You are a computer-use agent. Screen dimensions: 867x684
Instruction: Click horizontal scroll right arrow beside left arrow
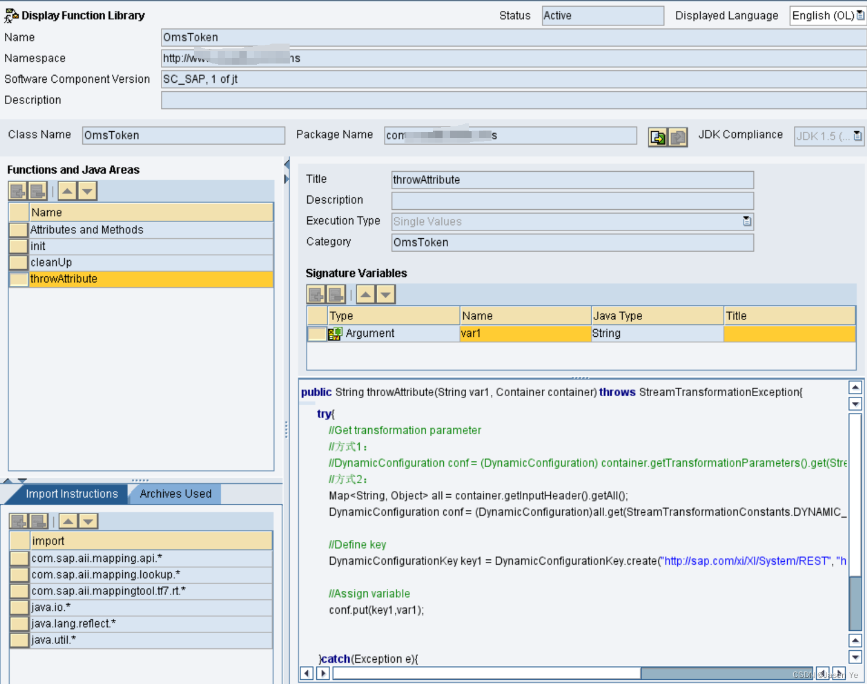323,673
